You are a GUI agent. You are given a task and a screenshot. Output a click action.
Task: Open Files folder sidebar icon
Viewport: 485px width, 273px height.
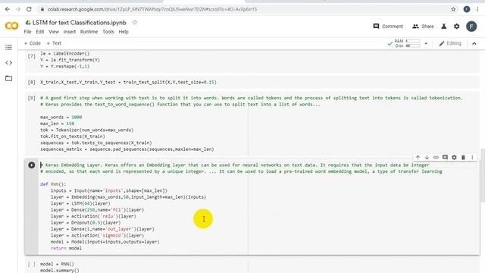point(8,78)
